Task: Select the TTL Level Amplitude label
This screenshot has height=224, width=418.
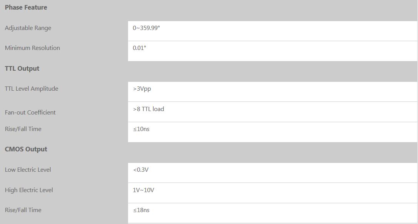Action: [31, 89]
